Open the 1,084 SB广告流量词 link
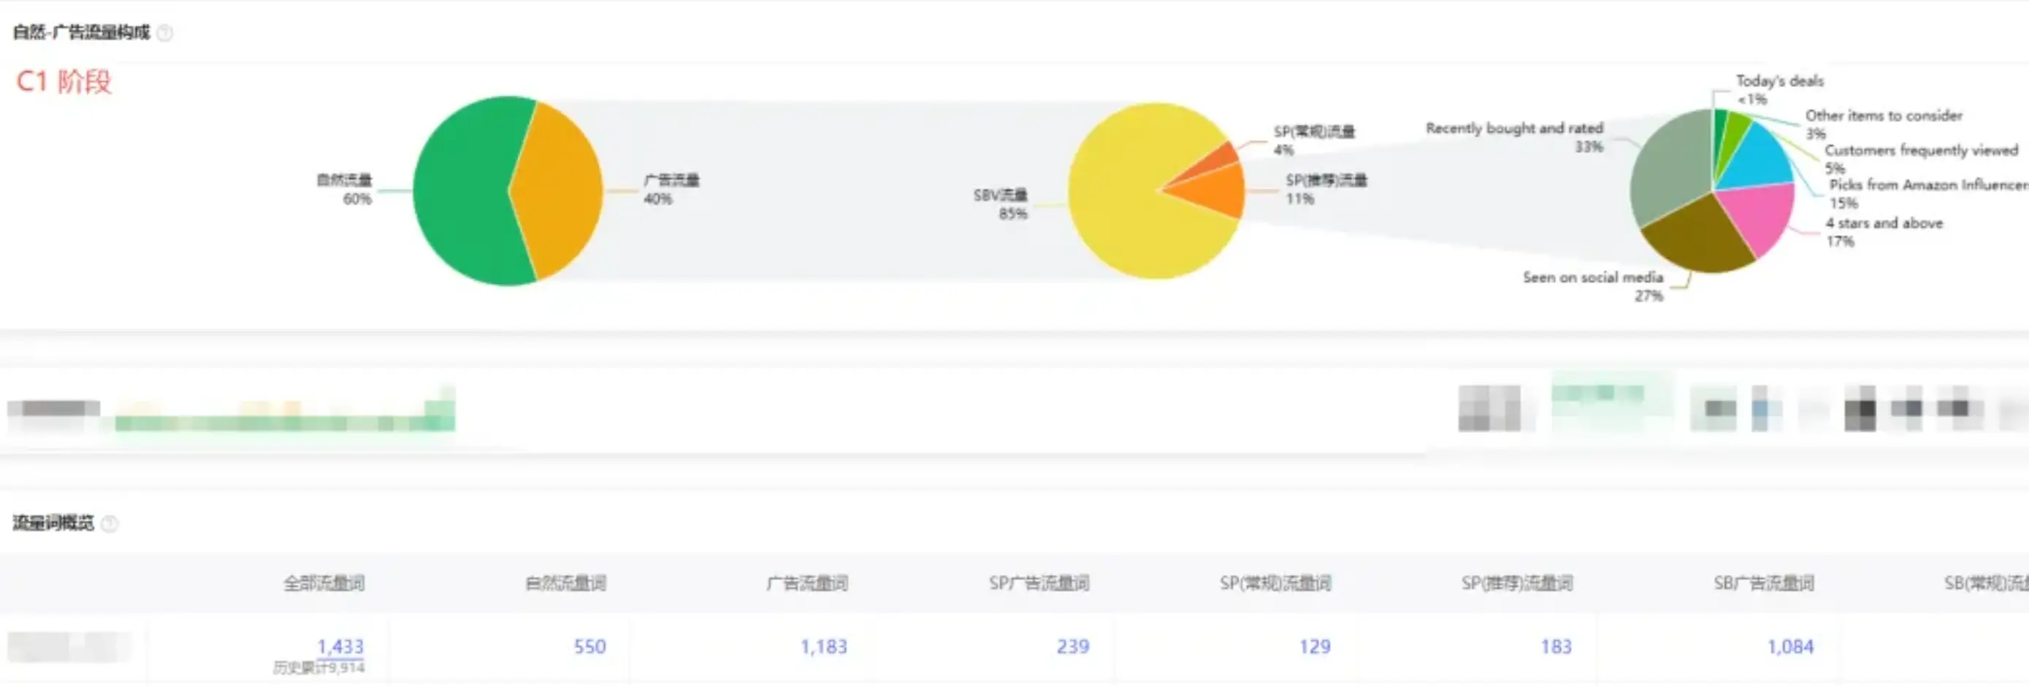 pos(1790,647)
